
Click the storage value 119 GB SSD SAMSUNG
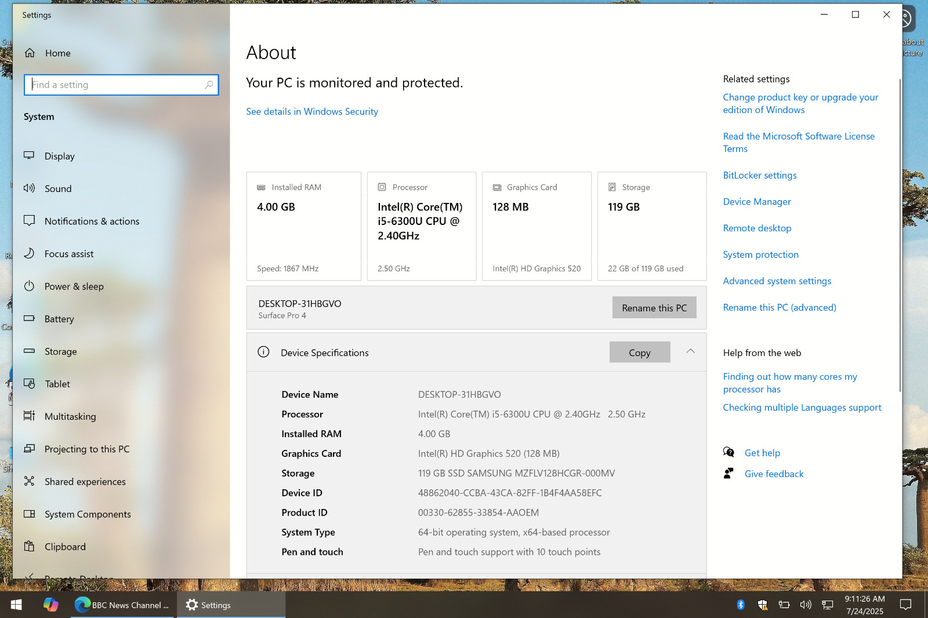coord(516,473)
